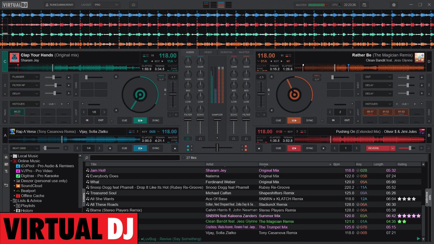
Task: Open the FLANGER effect dropdown
Action: pos(25,77)
